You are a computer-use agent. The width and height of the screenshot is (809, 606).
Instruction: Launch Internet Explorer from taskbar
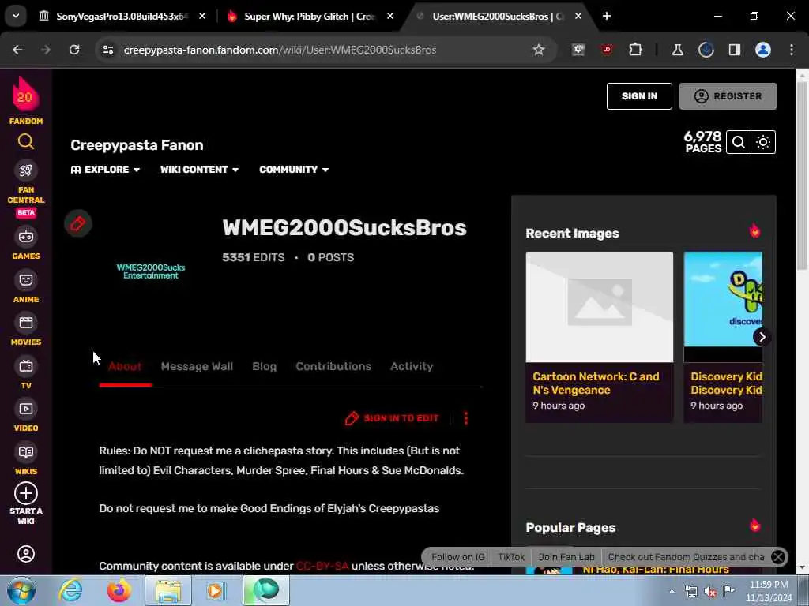point(70,590)
